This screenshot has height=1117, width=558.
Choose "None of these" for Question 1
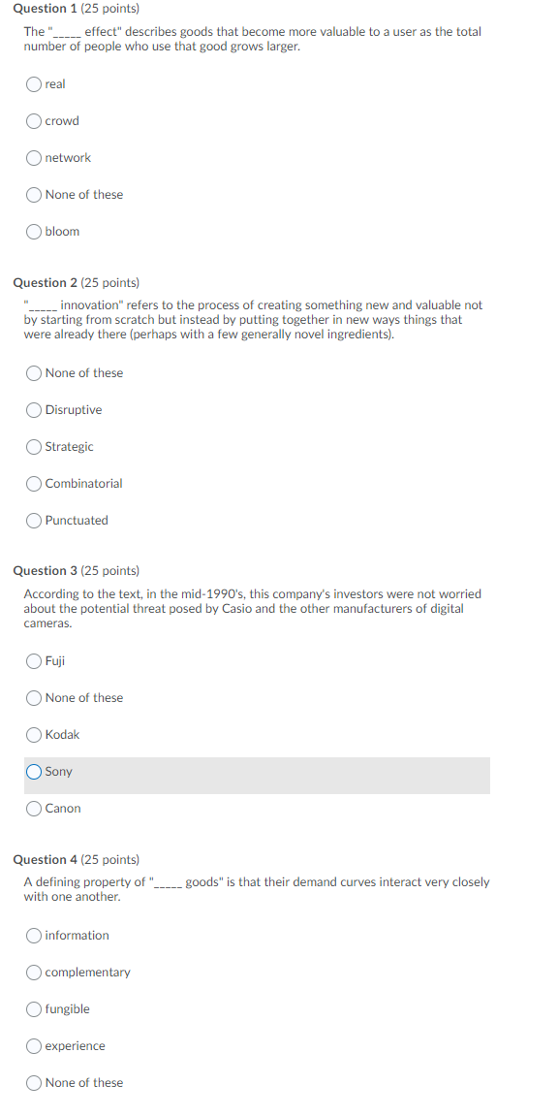33,194
